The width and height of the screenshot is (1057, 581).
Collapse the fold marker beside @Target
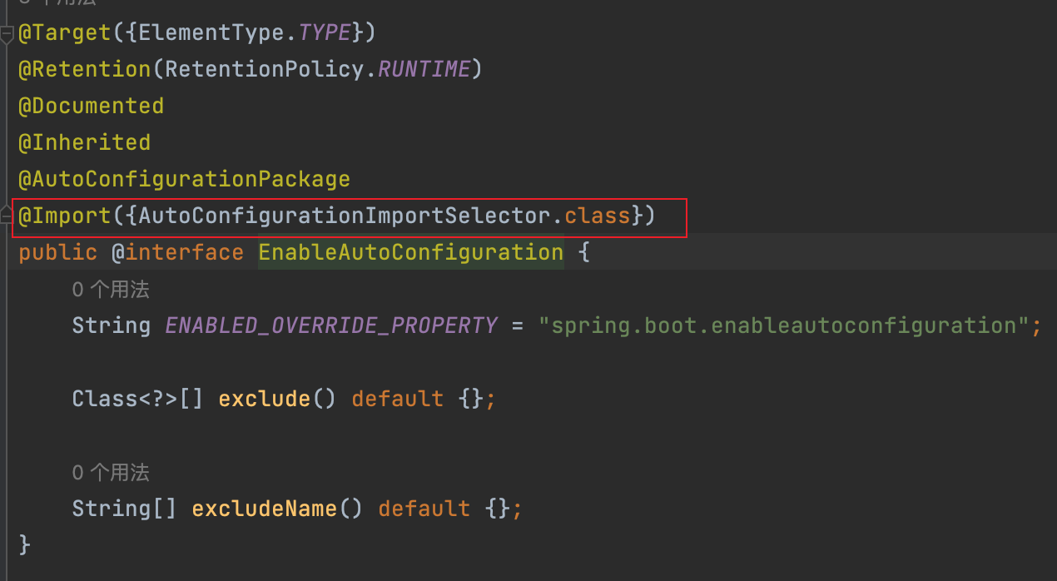click(x=7, y=34)
